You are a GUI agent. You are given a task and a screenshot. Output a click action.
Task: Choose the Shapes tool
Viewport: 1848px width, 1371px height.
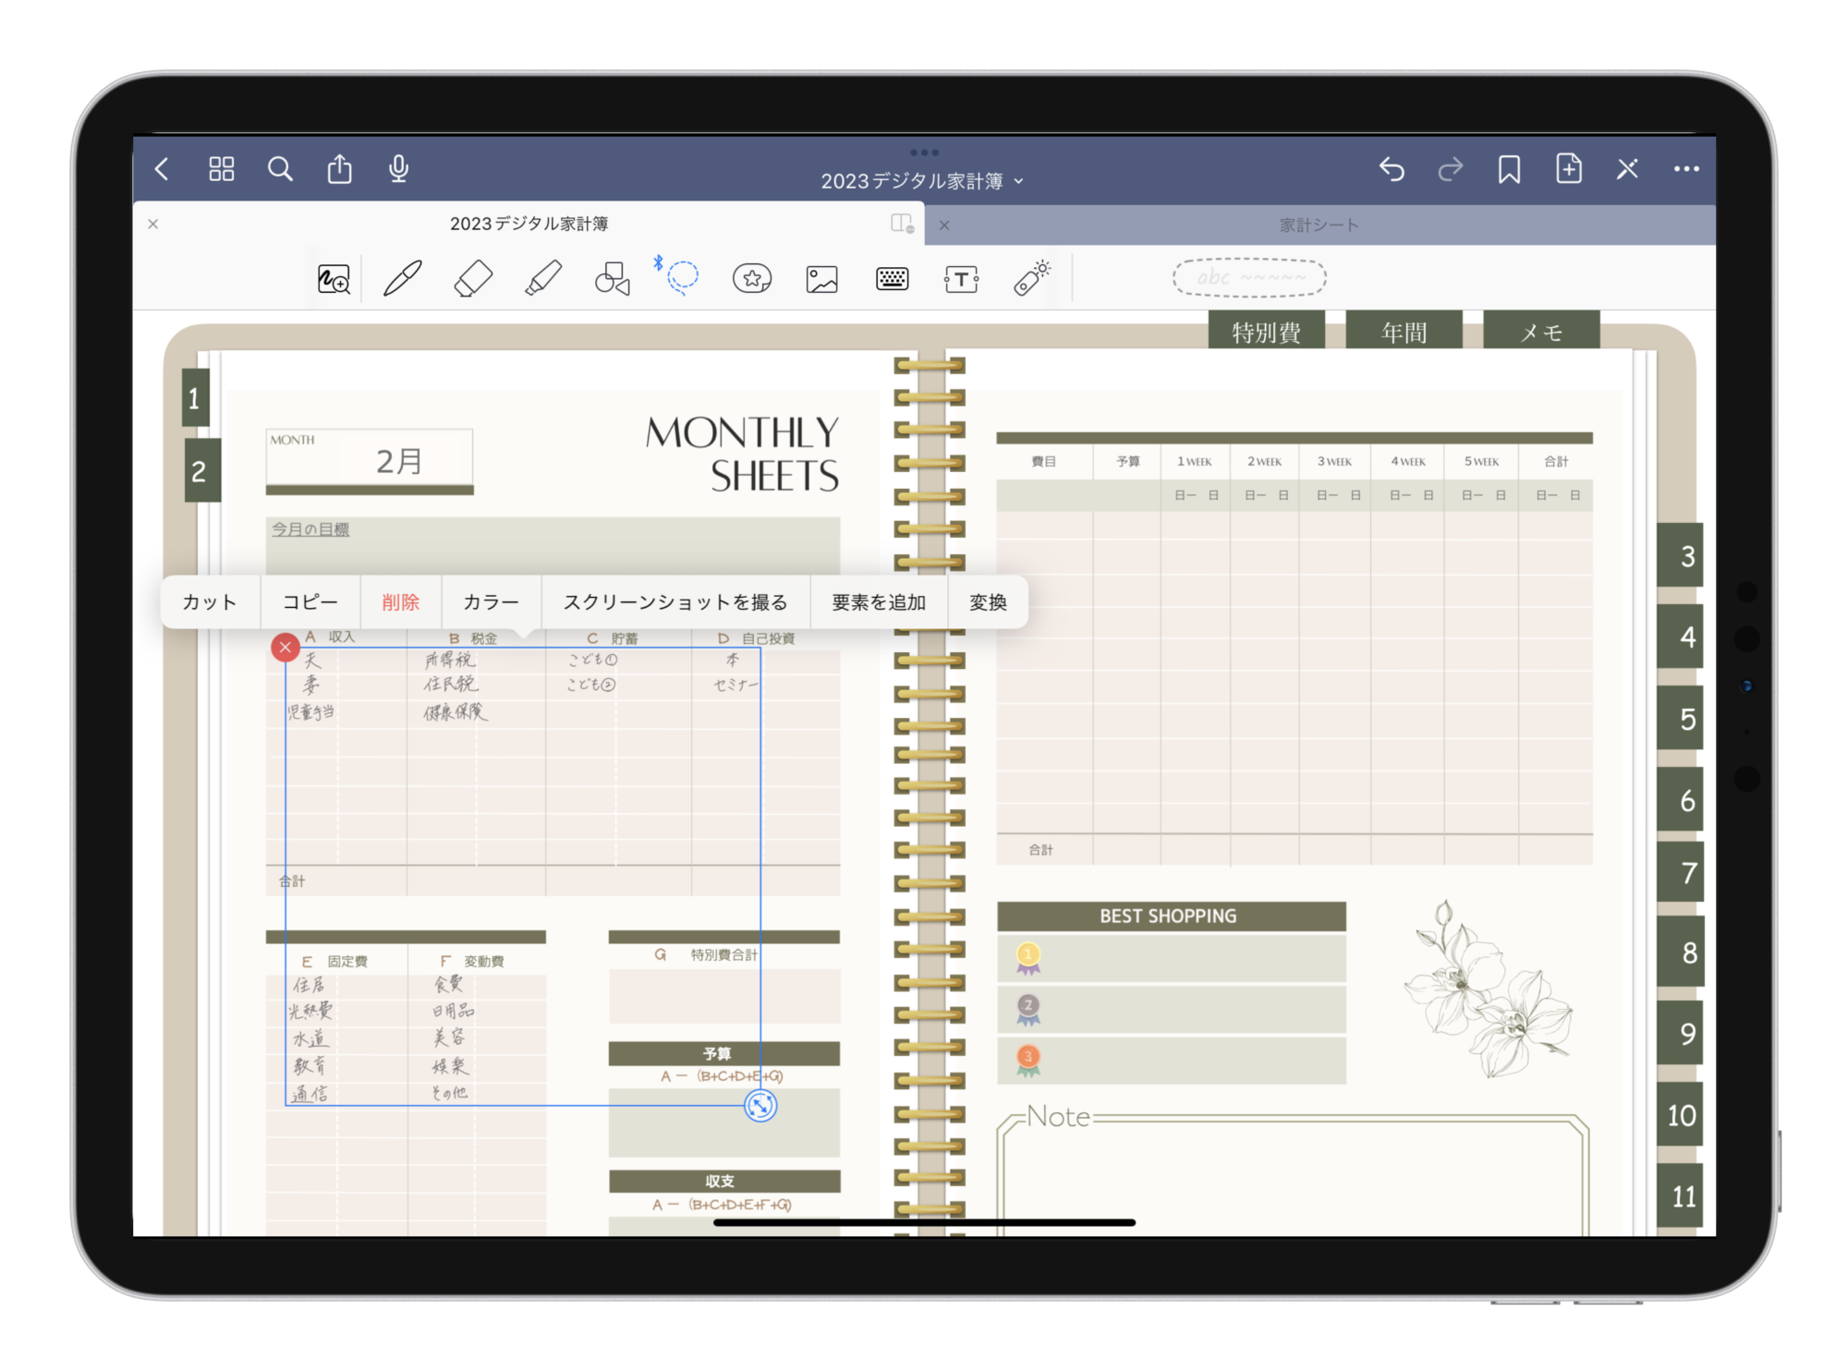[612, 278]
